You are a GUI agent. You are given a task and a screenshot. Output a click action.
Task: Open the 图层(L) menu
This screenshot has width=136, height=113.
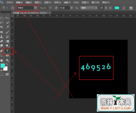click(x=38, y=2)
